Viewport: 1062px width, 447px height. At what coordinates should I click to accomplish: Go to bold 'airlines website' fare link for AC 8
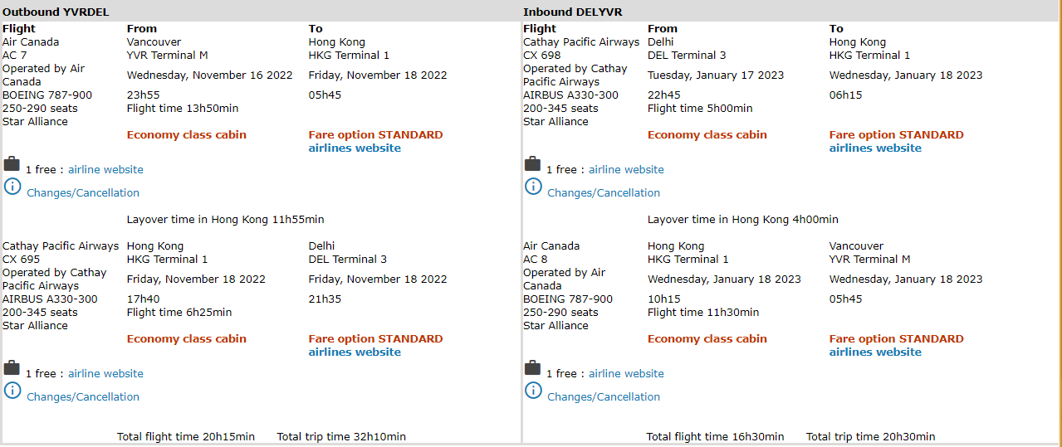[x=875, y=352]
